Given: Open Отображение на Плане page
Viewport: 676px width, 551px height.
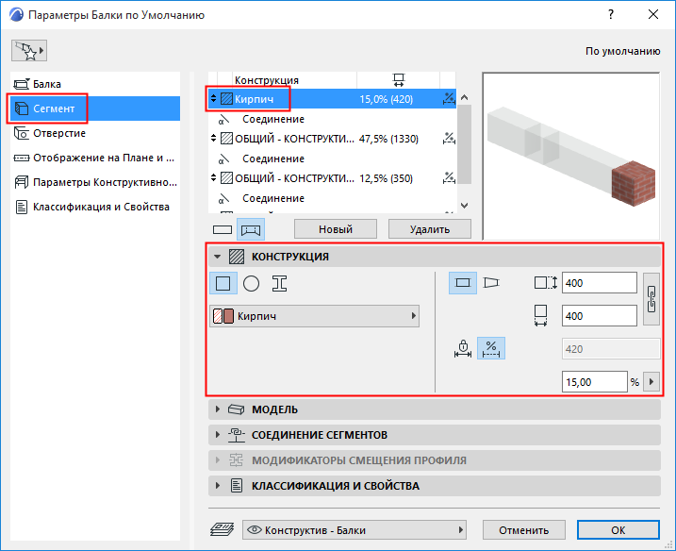Looking at the screenshot, I should [x=95, y=158].
